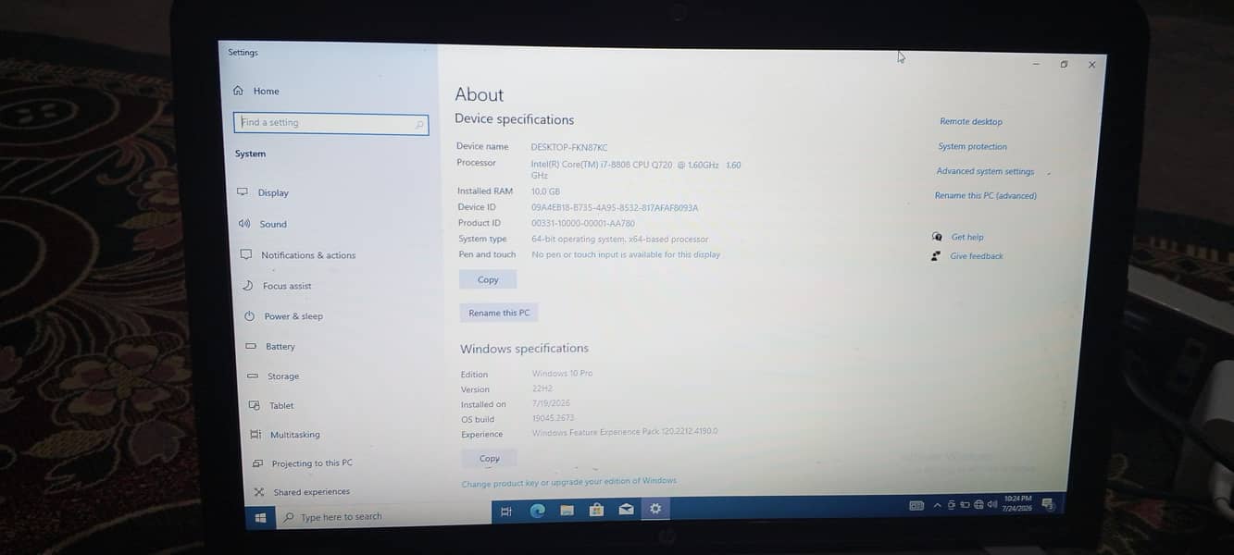Select the Storage icon in sidebar
This screenshot has width=1234, height=555.
click(252, 376)
